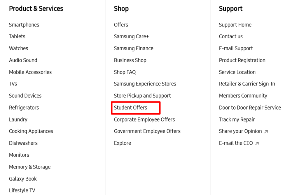
Task: Visit the Business Shop link
Action: point(130,60)
